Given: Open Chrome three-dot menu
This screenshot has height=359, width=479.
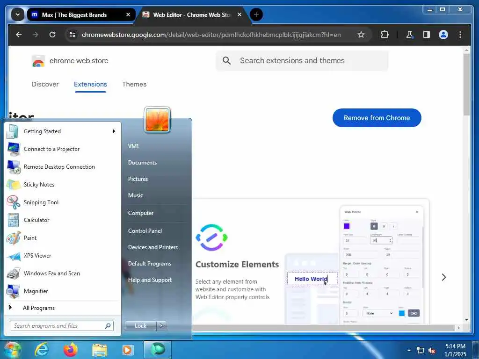Looking at the screenshot, I should pyautogui.click(x=460, y=35).
